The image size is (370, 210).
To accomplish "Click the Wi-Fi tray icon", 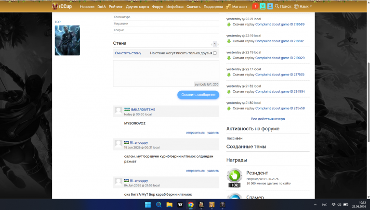I will pyautogui.click(x=334, y=205).
